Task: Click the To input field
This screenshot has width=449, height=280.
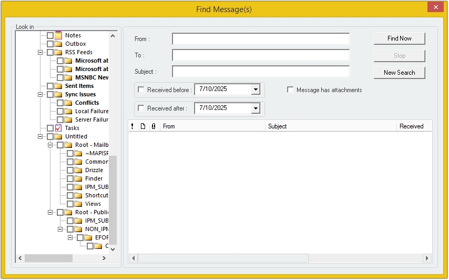Action: pos(261,55)
